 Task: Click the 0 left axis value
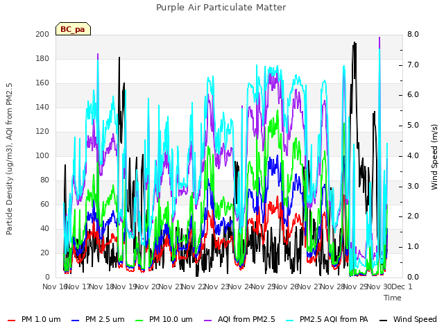point(47,277)
